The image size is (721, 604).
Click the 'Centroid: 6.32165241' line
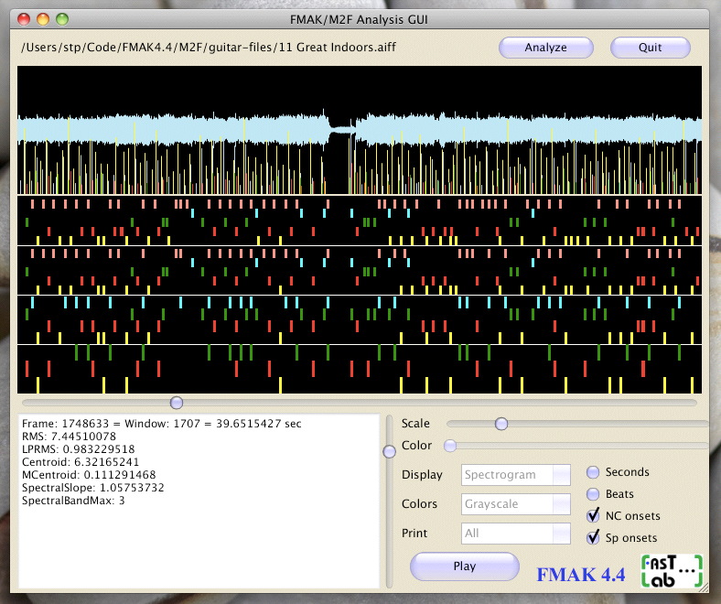click(81, 462)
